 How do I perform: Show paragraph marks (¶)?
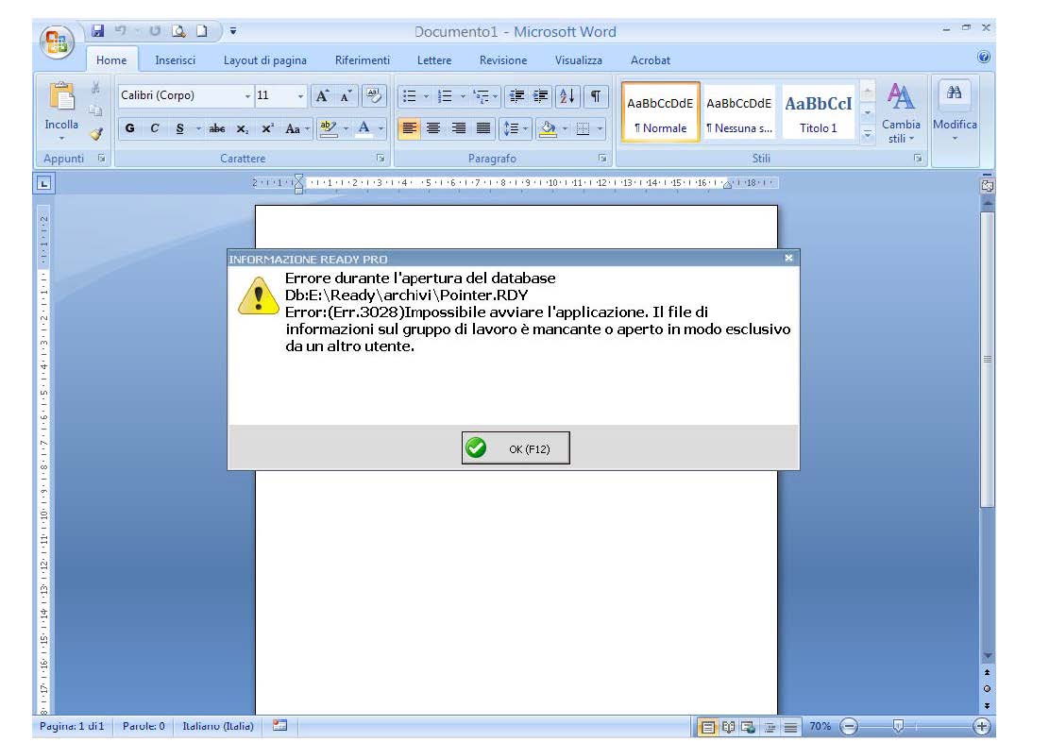(596, 96)
